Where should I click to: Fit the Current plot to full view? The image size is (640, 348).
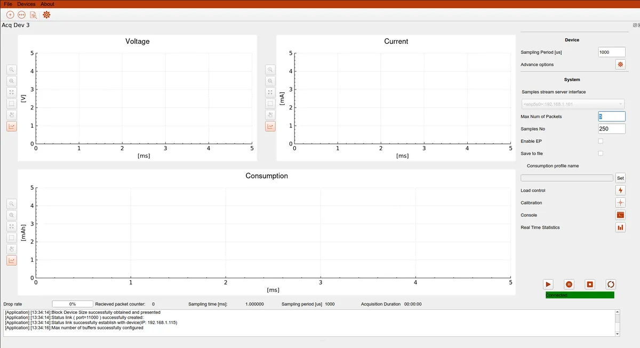(270, 92)
